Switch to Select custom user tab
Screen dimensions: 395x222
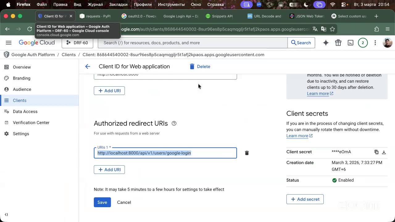(349, 16)
